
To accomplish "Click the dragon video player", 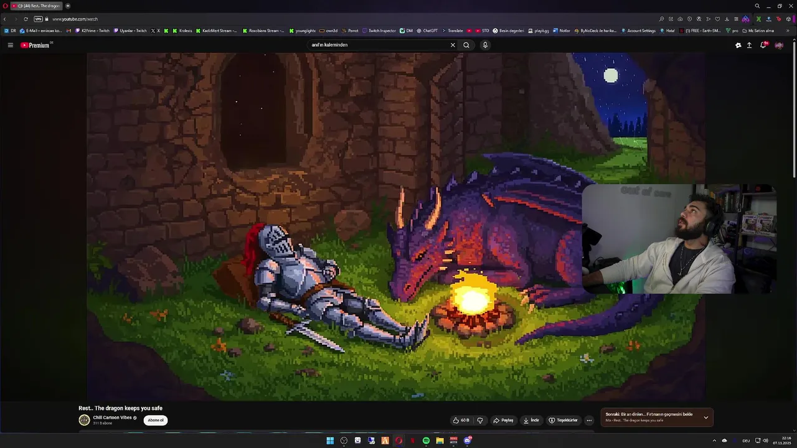I will pyautogui.click(x=395, y=227).
